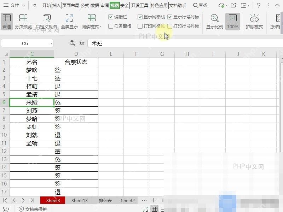This screenshot has width=283, height=212.
Task: Switch to 排休表 sheet tab
Action: (x=105, y=200)
